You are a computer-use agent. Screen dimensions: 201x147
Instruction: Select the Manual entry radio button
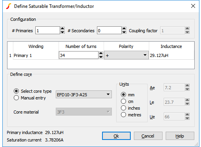tap(16, 98)
